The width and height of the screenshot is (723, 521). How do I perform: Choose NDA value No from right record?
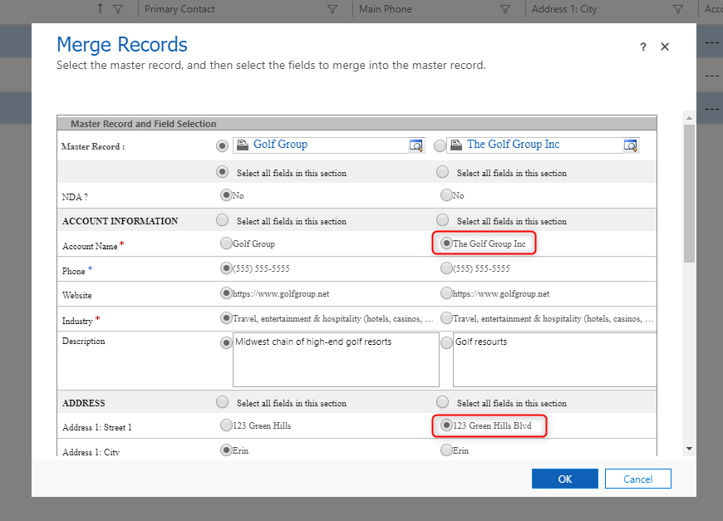pyautogui.click(x=446, y=195)
